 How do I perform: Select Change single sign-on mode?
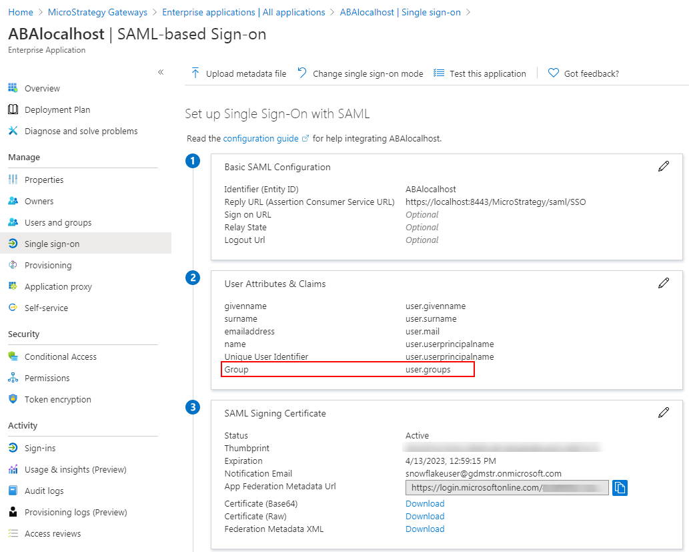click(x=360, y=73)
